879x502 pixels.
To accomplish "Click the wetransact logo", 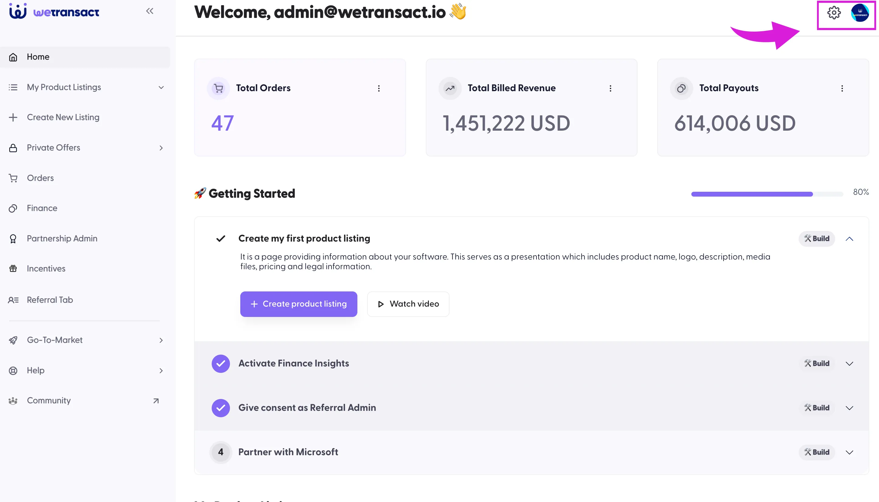I will [54, 11].
